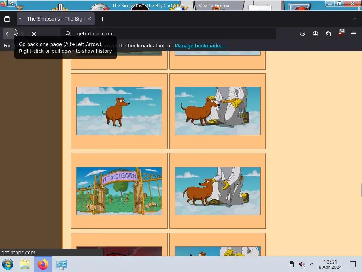
Task: Open the Fit Dog Heaven gate image
Action: pos(119,191)
